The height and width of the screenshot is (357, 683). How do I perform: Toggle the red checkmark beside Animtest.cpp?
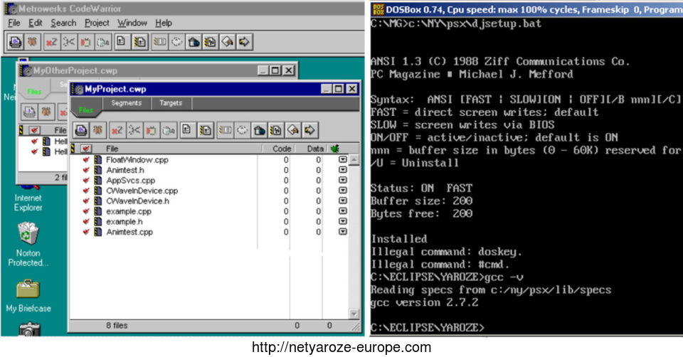click(x=86, y=232)
